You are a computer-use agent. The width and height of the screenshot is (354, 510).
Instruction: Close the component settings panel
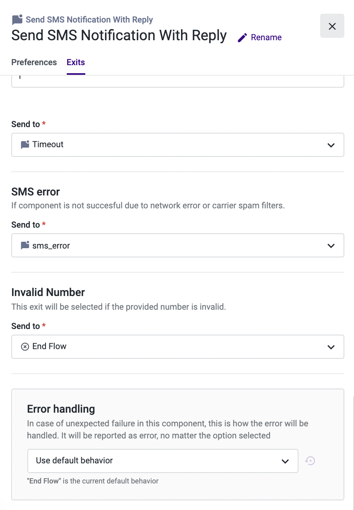pos(332,26)
